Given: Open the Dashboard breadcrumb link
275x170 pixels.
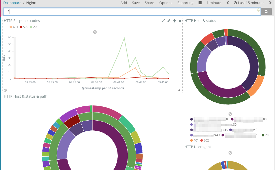Looking at the screenshot, I should 12,3.
